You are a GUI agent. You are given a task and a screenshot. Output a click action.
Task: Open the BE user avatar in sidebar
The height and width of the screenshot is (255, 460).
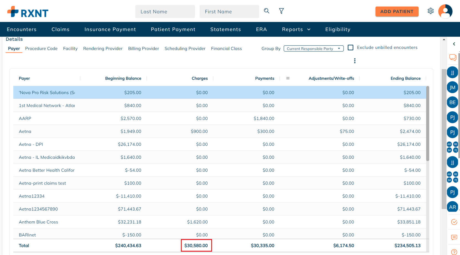click(x=452, y=102)
